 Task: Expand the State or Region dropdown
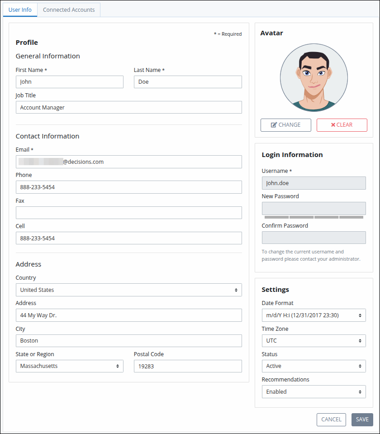tap(70, 366)
